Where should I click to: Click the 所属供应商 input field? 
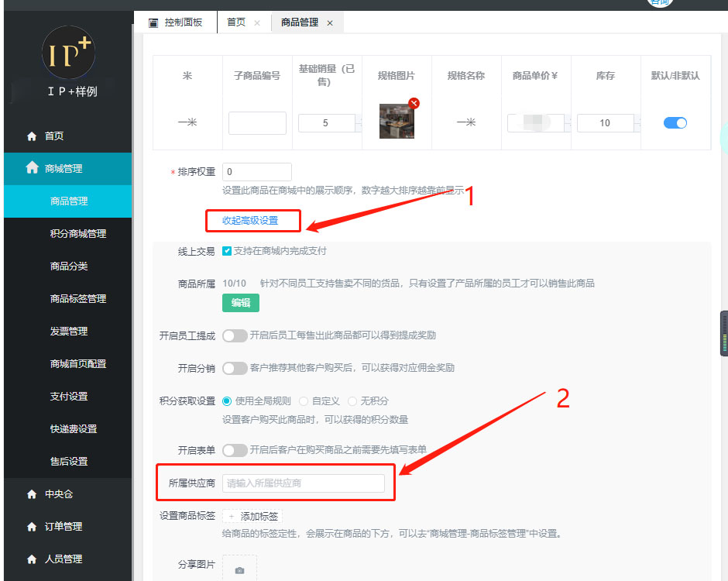pos(303,483)
